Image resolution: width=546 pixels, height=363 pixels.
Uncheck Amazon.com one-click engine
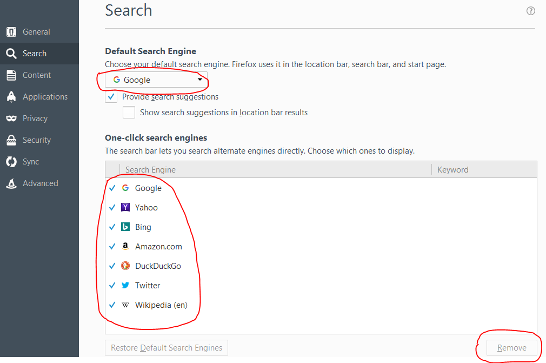point(112,247)
